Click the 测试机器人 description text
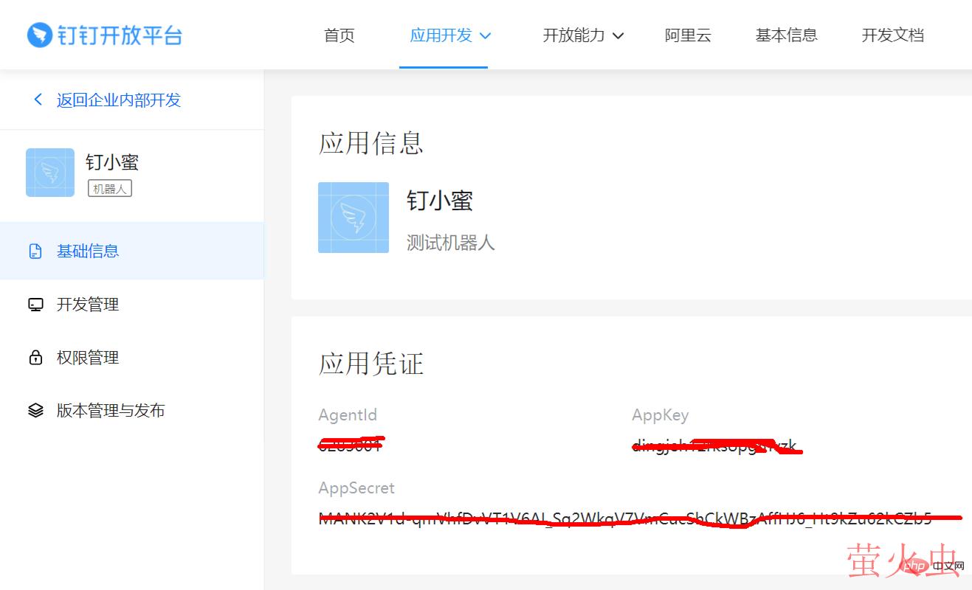972x590 pixels. pyautogui.click(x=451, y=242)
